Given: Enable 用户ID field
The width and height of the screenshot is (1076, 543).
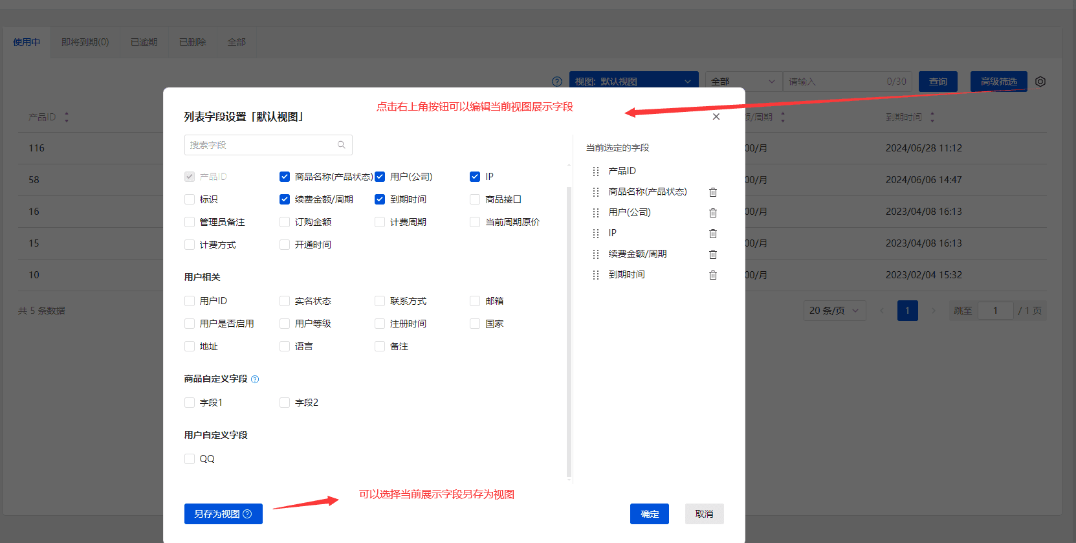Looking at the screenshot, I should coord(190,301).
